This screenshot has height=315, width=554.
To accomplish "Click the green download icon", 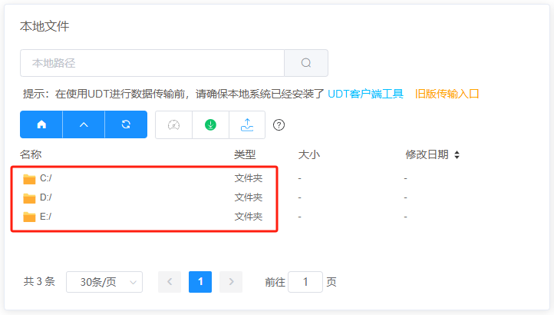I will 210,125.
